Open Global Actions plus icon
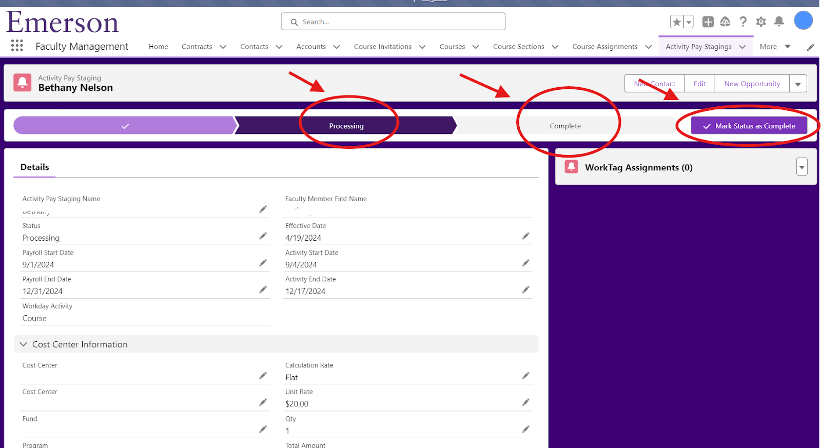 click(708, 22)
